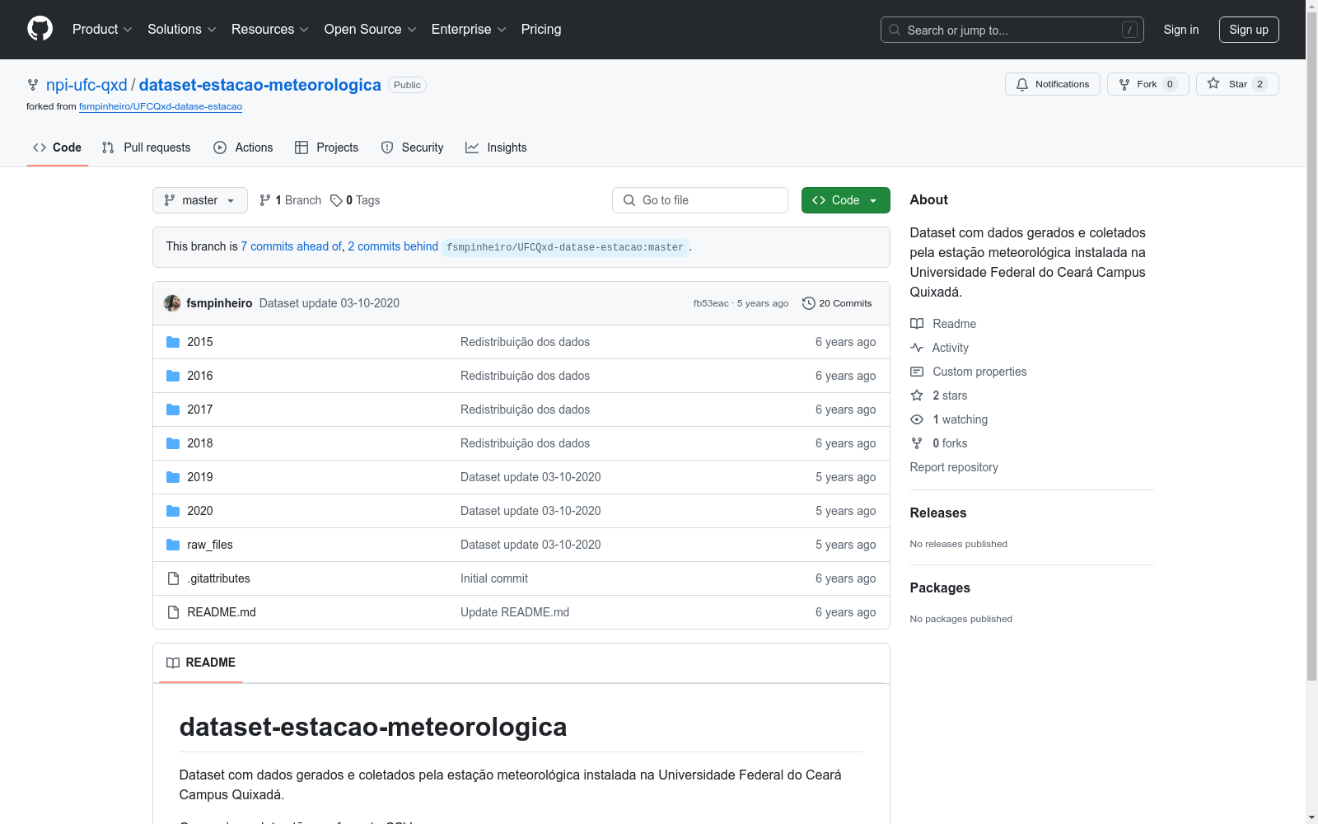Star this repository
1318x824 pixels.
[1237, 84]
